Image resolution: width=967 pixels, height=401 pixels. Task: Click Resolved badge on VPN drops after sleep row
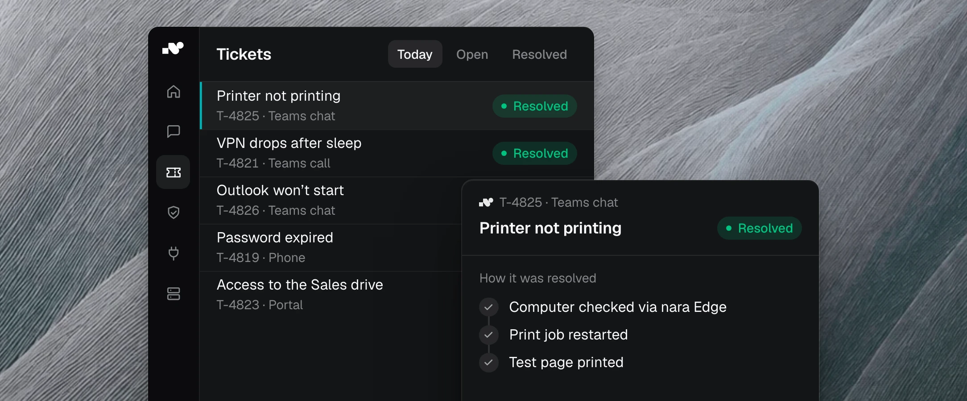tap(534, 153)
